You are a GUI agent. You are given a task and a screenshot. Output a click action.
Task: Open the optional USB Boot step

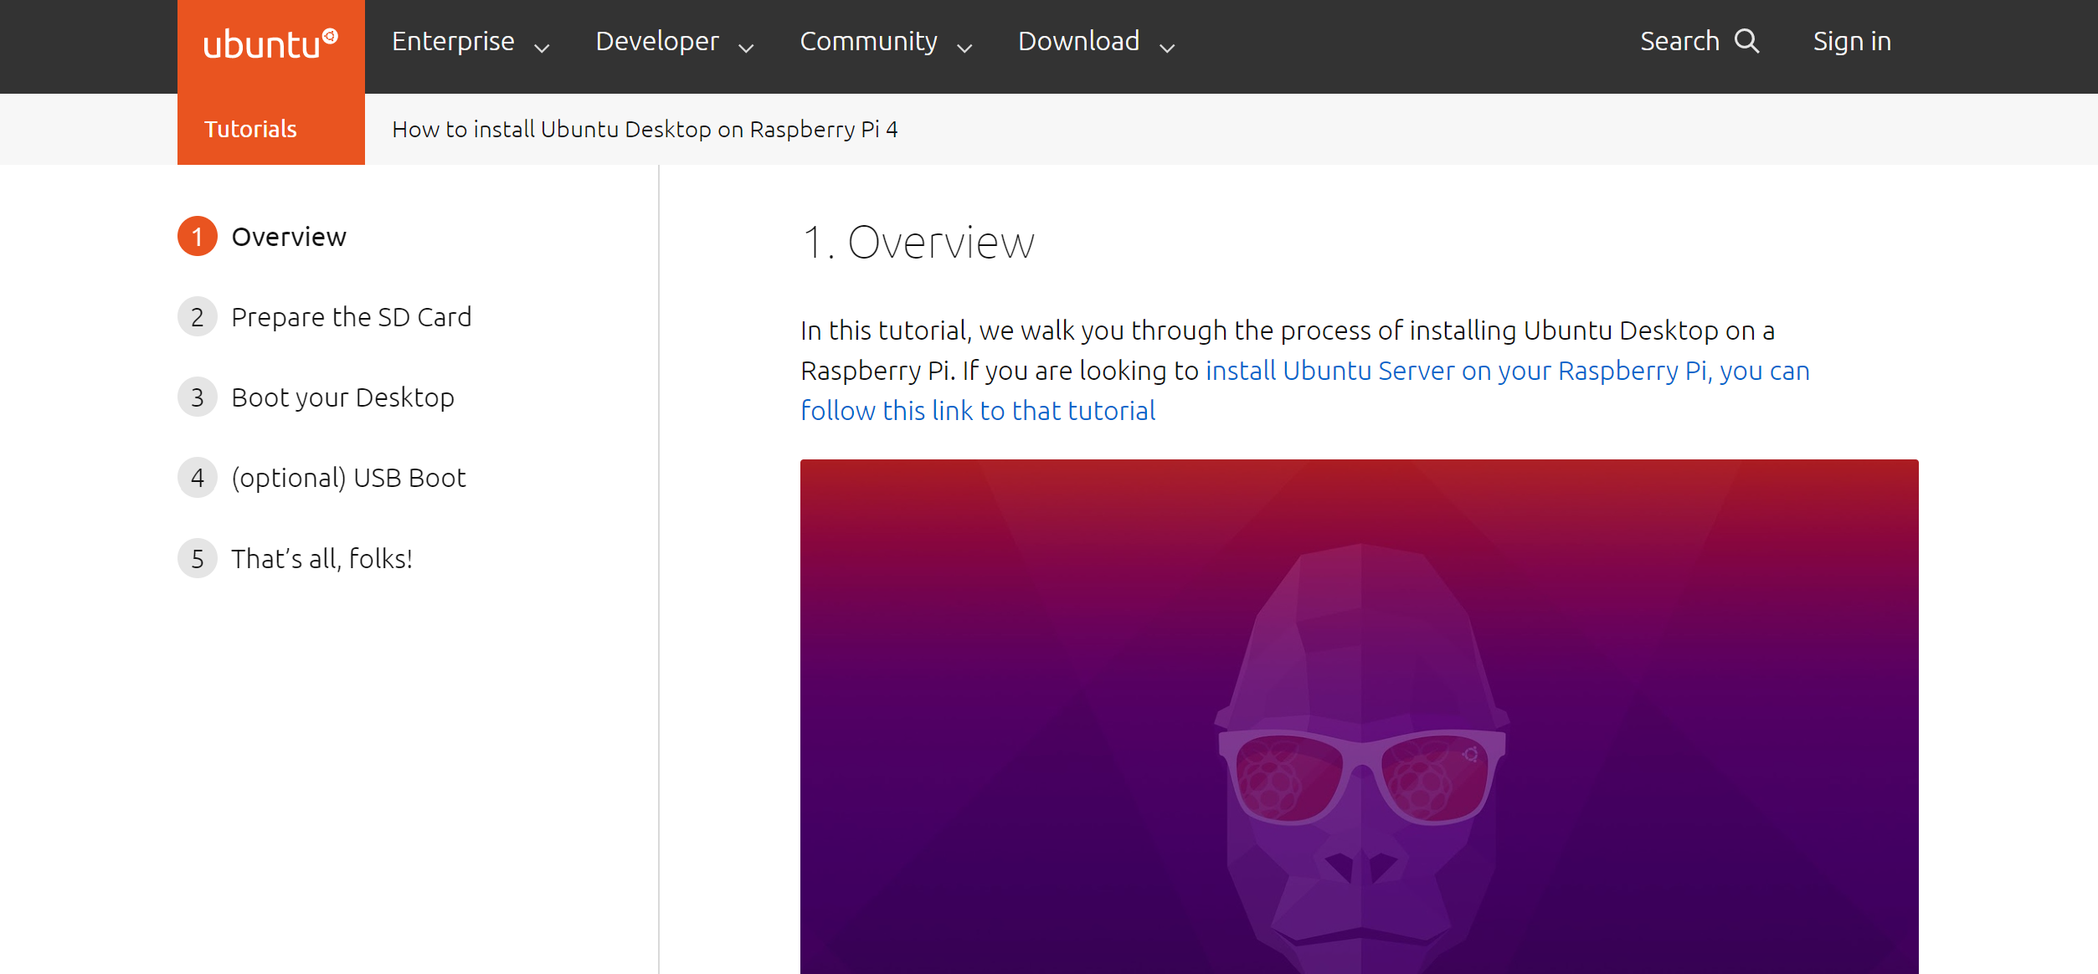pyautogui.click(x=348, y=478)
